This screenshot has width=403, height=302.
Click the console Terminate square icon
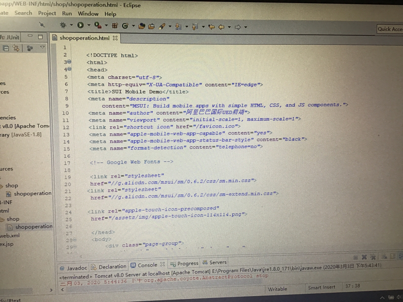(355, 257)
